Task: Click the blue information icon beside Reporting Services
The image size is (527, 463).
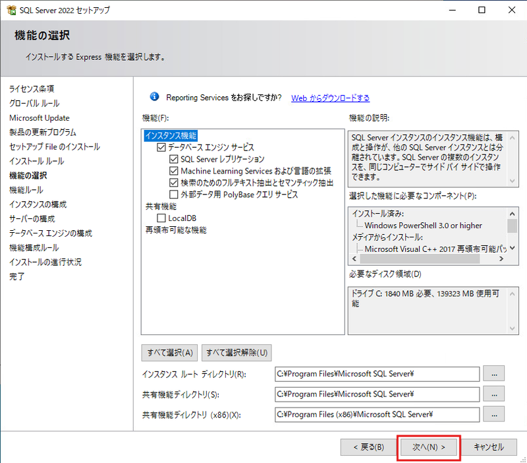Action: [154, 97]
